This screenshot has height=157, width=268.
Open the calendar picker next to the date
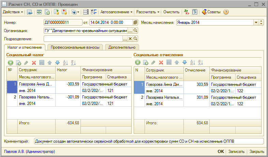(135, 23)
